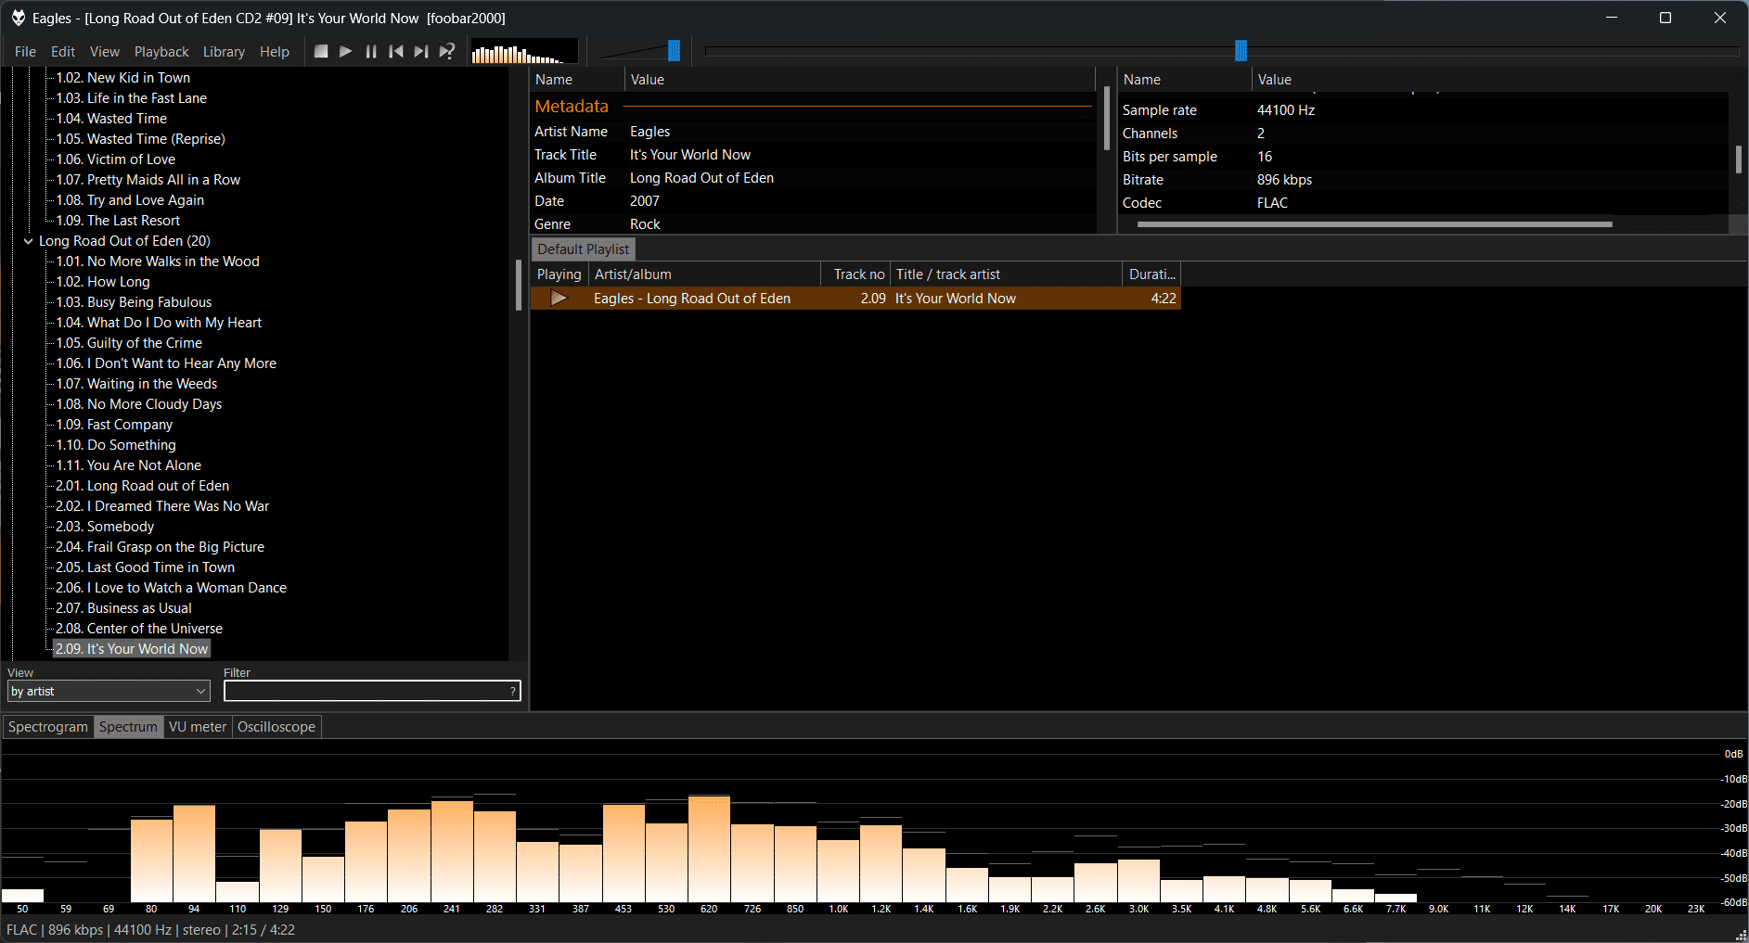Open the View 'by artist' dropdown
This screenshot has height=943, width=1749.
click(109, 692)
